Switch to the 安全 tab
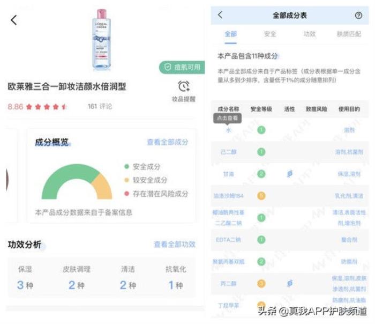Image resolution: width=375 pixels, height=324 pixels. click(270, 34)
